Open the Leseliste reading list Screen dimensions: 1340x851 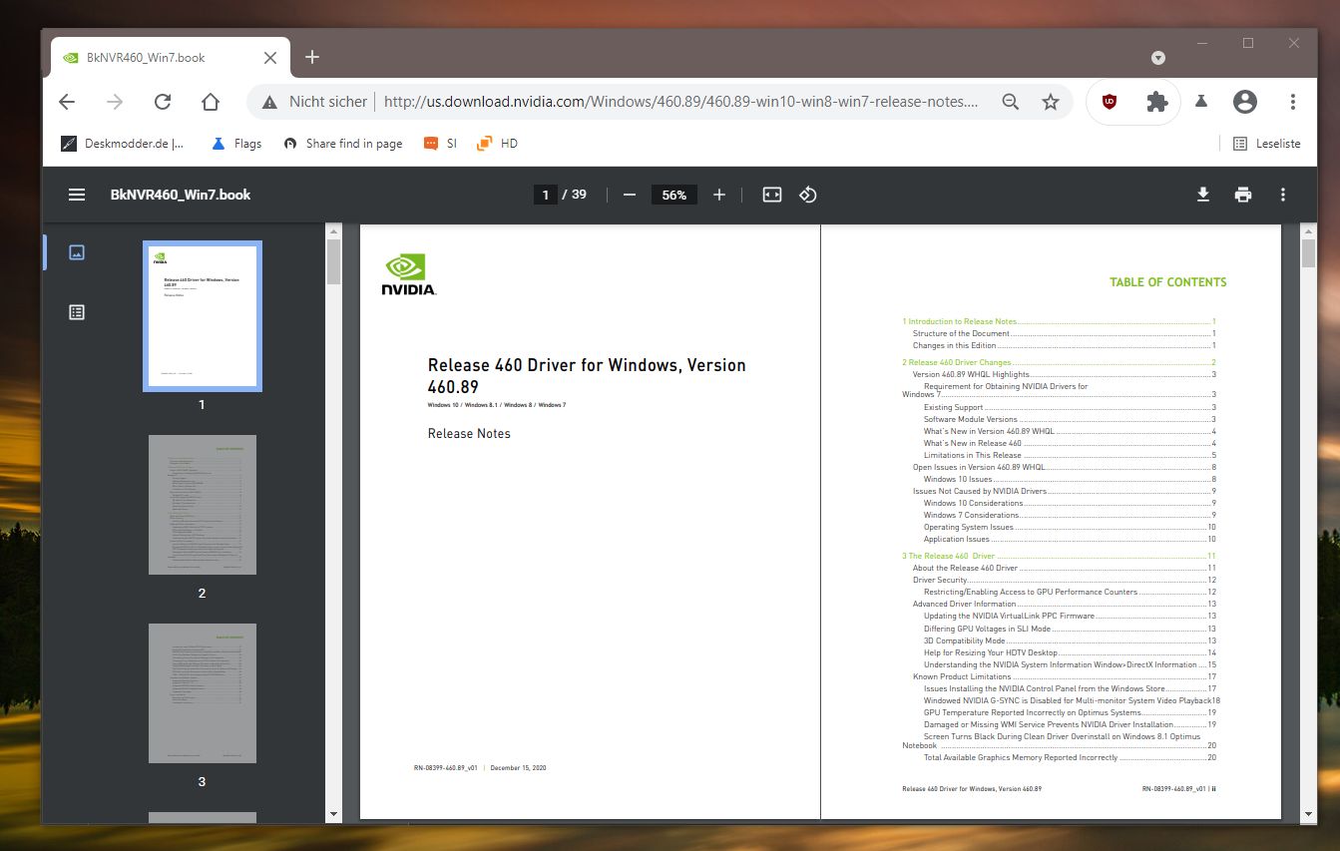click(x=1267, y=144)
